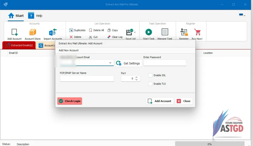Decrease the Port value with down arrow
253x146 pixels.
pyautogui.click(x=136, y=80)
